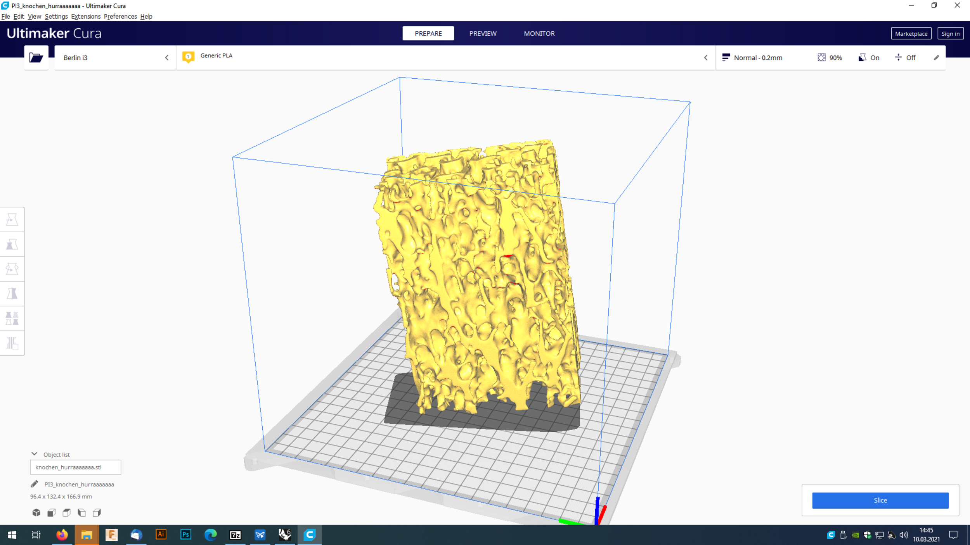Screen dimensions: 970x545
Task: Switch to front view icon
Action: (x=51, y=513)
